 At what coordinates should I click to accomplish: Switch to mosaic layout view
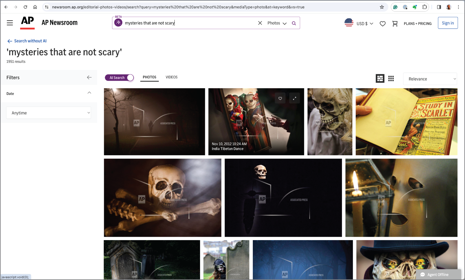tap(380, 79)
